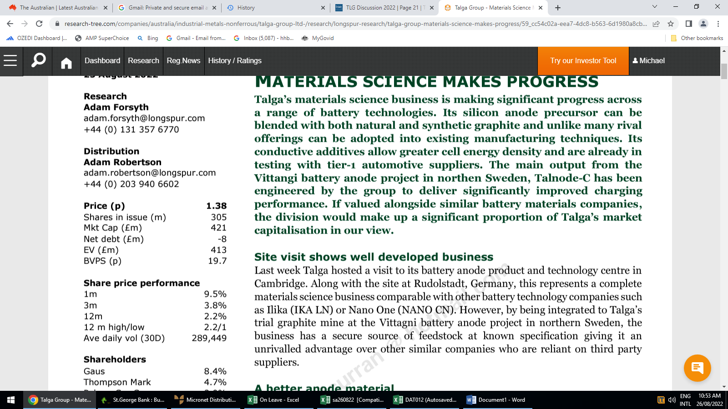Click Site visit shows well developed business heading
The height and width of the screenshot is (409, 728).
[x=374, y=257]
